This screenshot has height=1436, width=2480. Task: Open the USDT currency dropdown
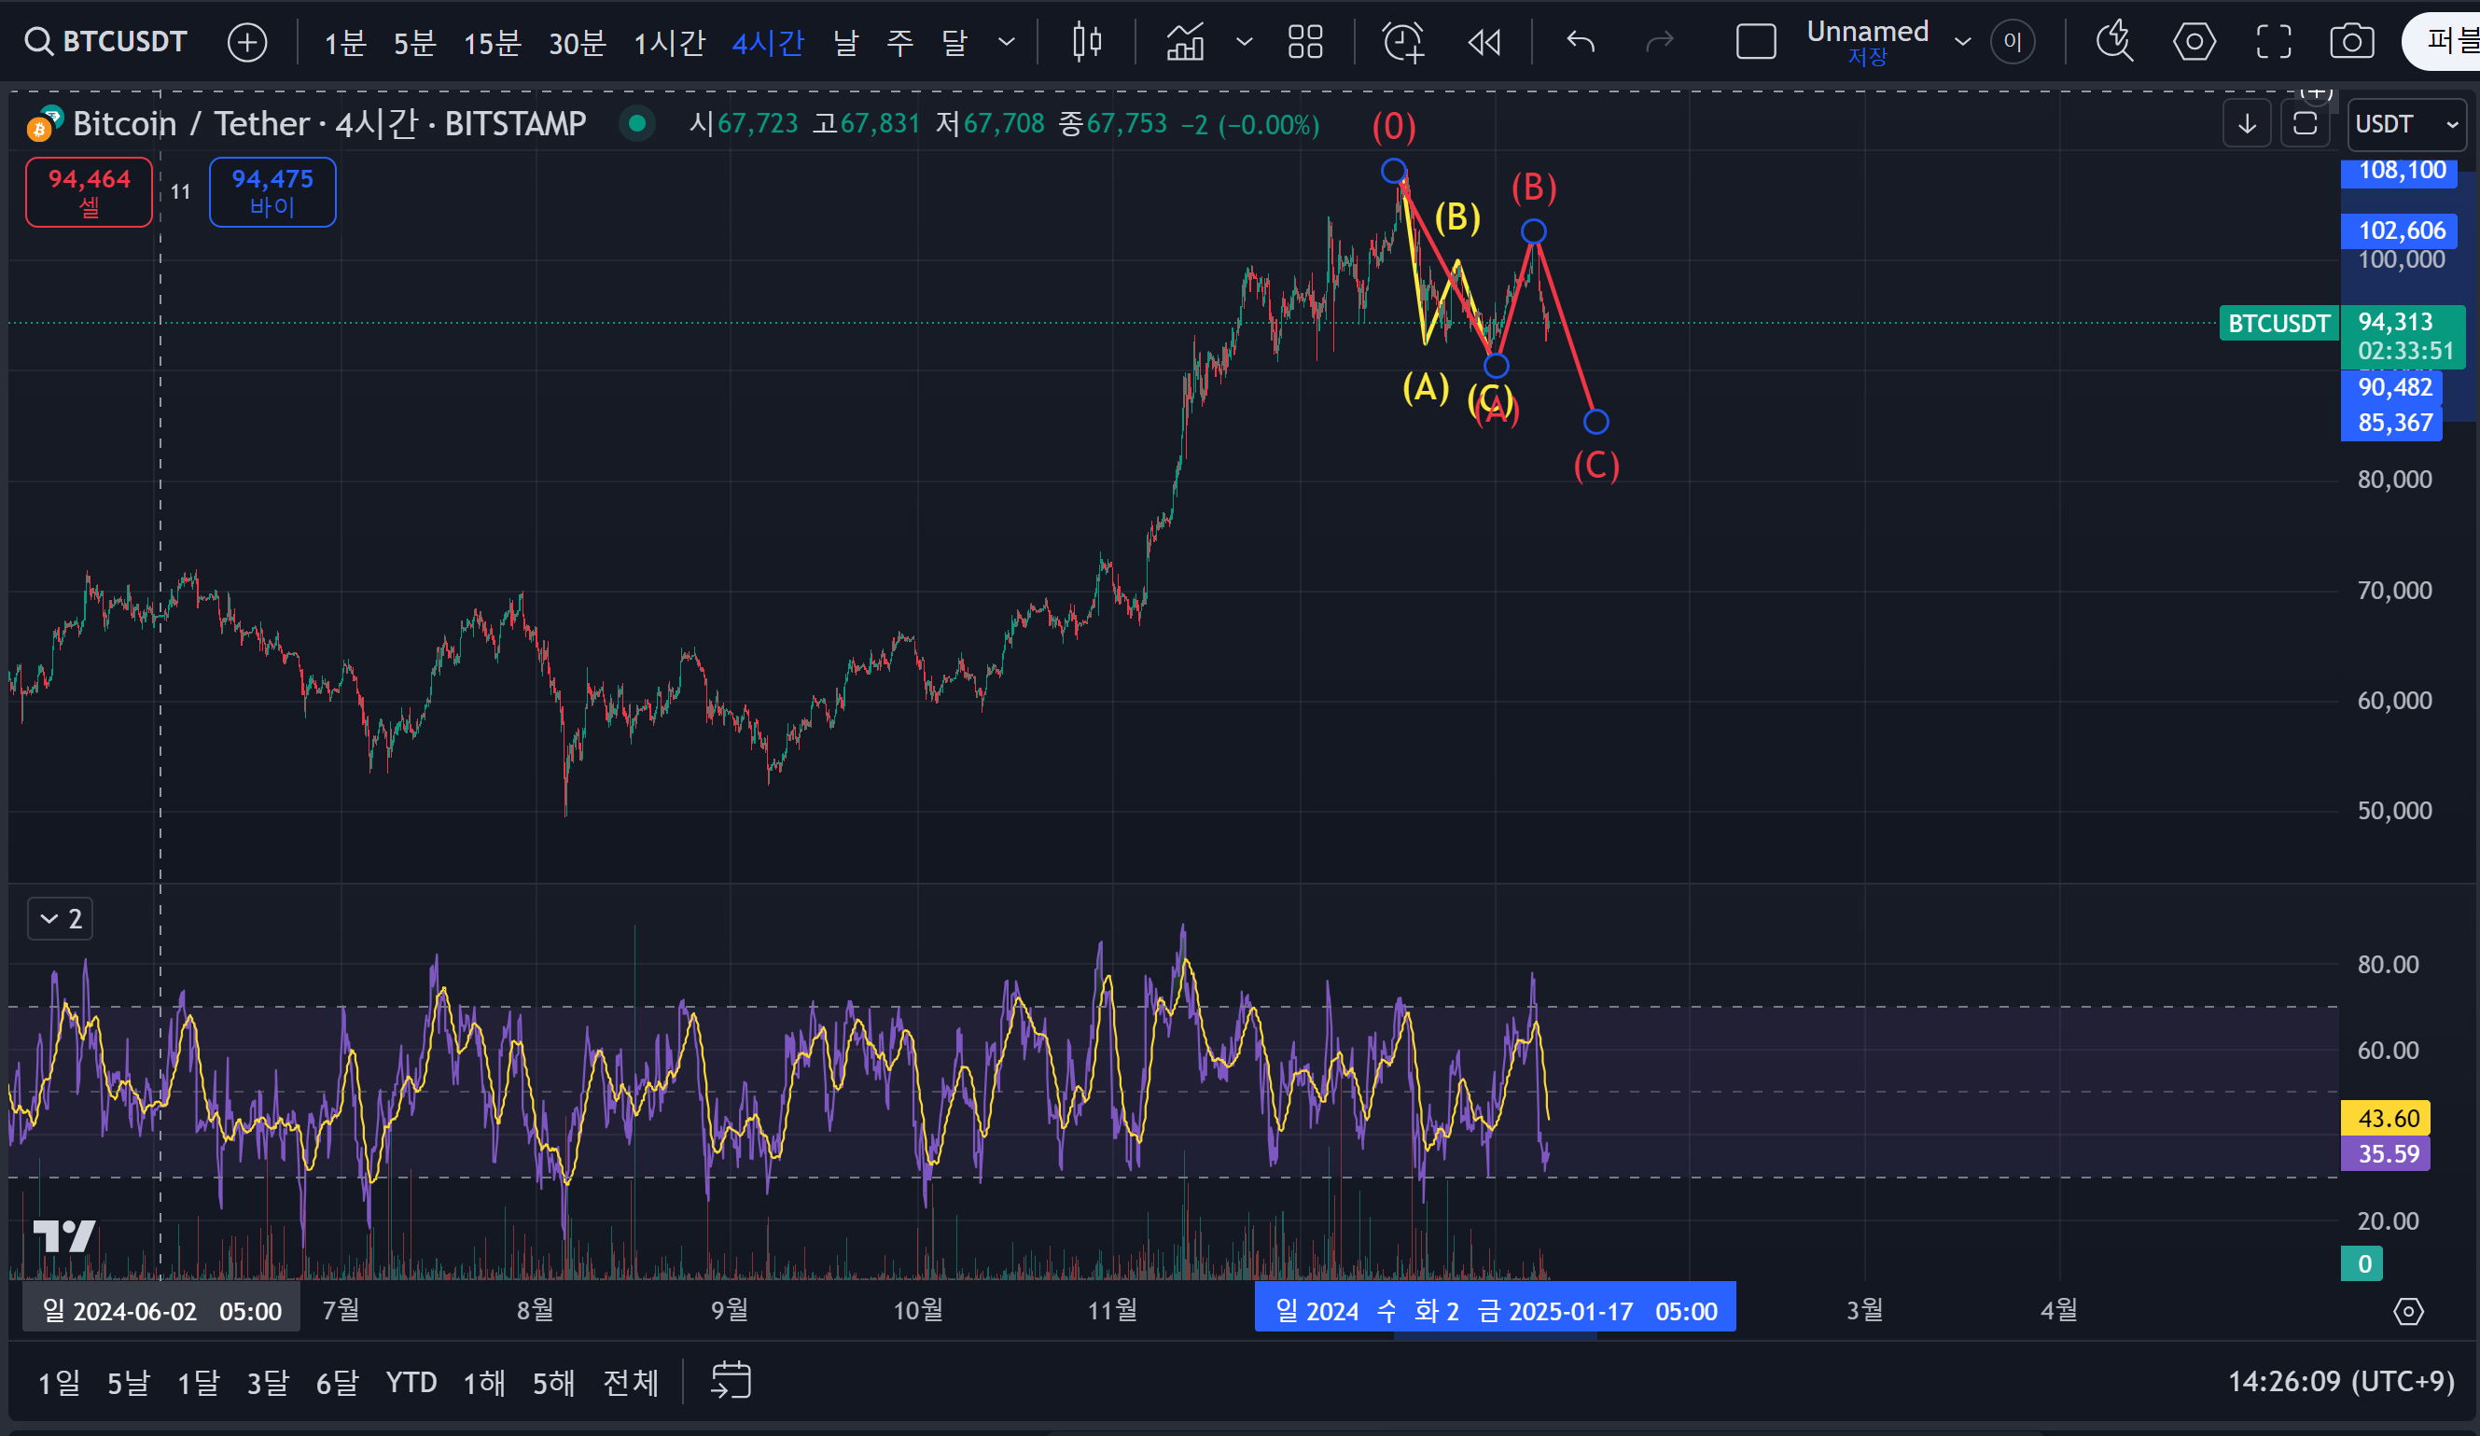click(x=2406, y=124)
